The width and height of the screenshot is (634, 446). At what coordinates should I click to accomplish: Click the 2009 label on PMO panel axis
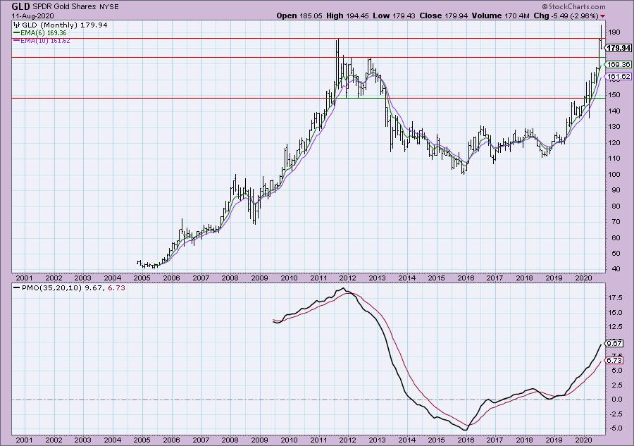(259, 440)
